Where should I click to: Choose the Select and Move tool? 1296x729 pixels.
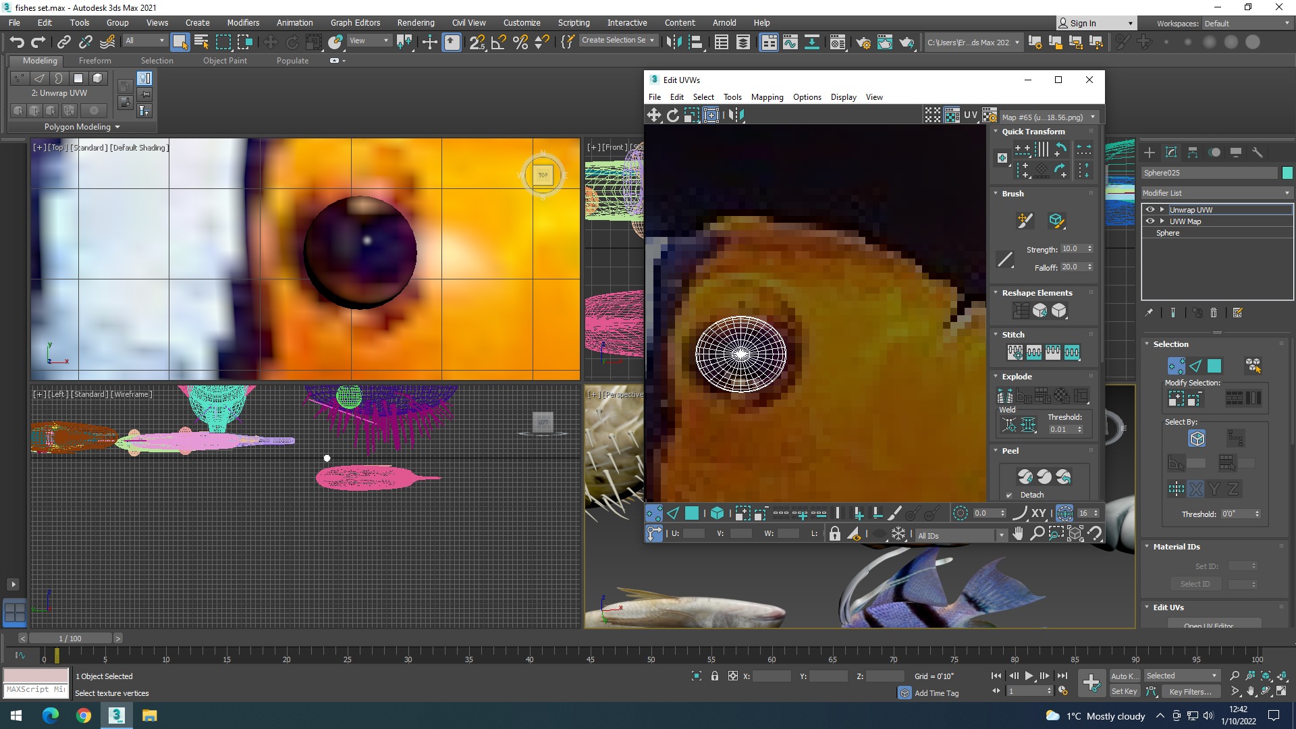270,43
